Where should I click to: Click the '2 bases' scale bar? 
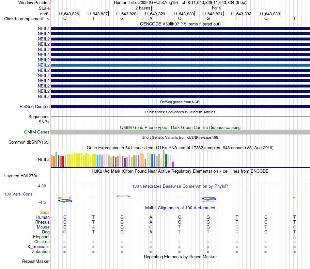coord(180,8)
